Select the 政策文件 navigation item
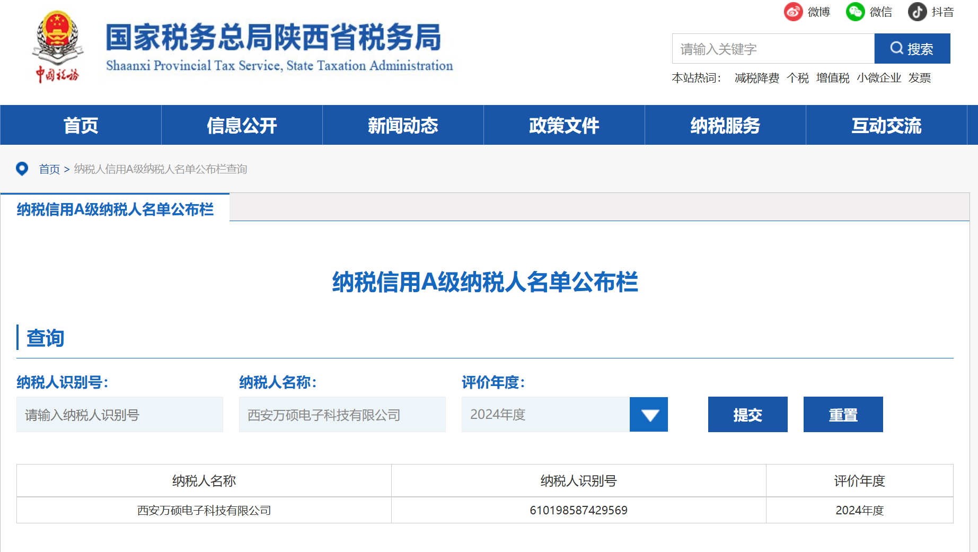The height and width of the screenshot is (552, 978). pos(564,125)
